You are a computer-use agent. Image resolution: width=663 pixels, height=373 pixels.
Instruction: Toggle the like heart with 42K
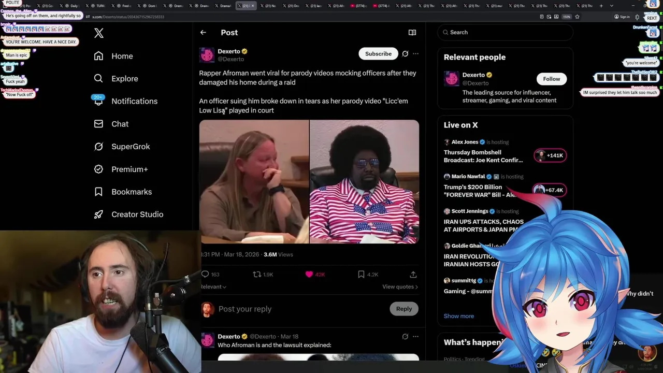point(309,275)
